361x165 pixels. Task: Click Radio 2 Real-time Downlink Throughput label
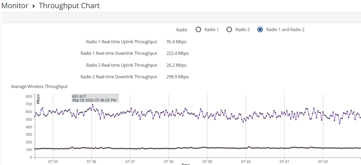(x=119, y=77)
